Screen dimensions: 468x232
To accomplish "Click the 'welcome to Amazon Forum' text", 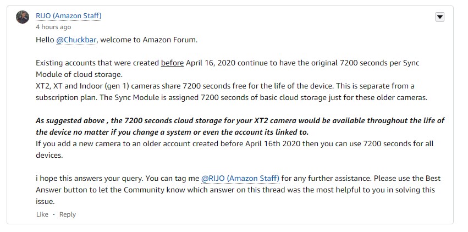I will coord(148,40).
